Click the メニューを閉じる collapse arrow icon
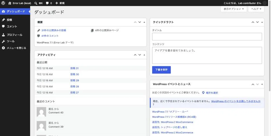Image resolution: width=271 pixels, height=136 pixels. coord(3,48)
